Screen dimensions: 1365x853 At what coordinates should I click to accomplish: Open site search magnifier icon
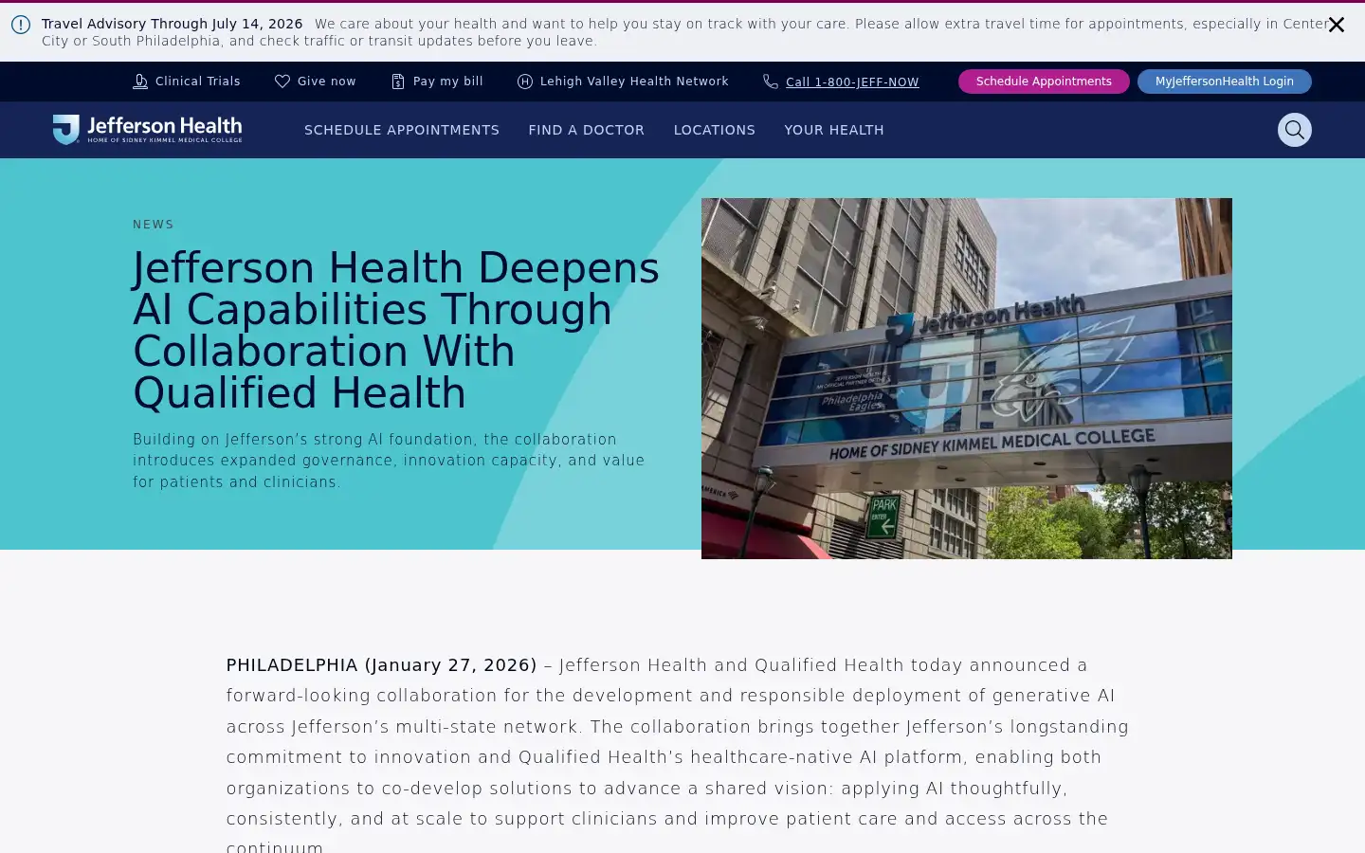click(1294, 130)
